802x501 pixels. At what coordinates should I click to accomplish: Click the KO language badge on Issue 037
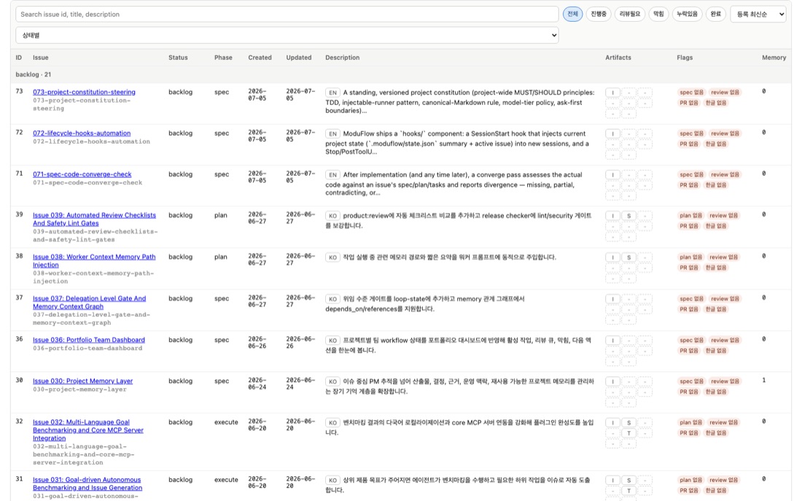[x=332, y=299]
